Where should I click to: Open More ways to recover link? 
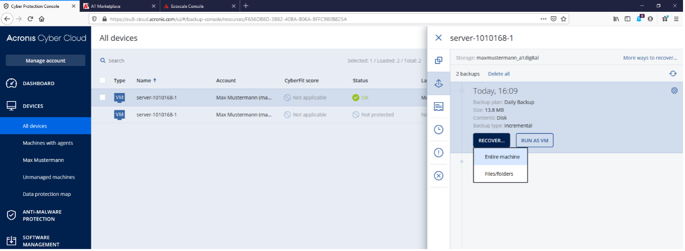coord(650,58)
